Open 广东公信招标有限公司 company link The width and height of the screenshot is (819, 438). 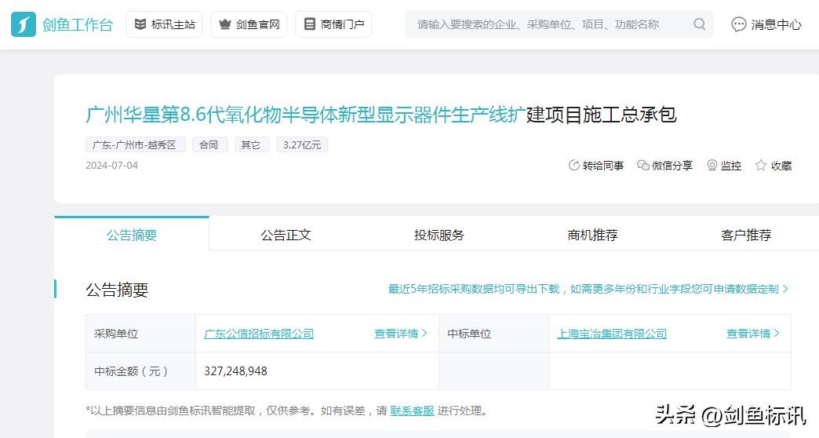point(259,334)
